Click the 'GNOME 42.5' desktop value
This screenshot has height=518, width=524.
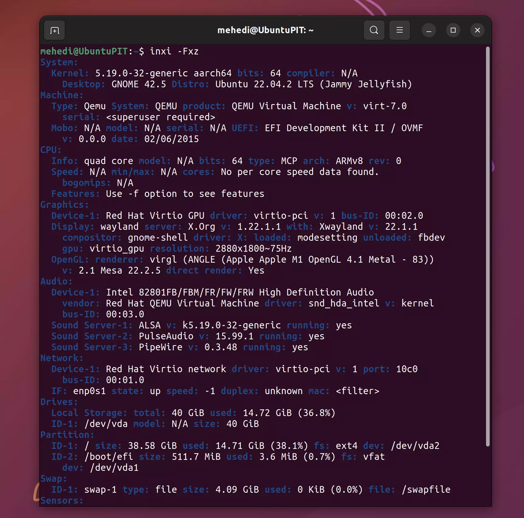139,84
